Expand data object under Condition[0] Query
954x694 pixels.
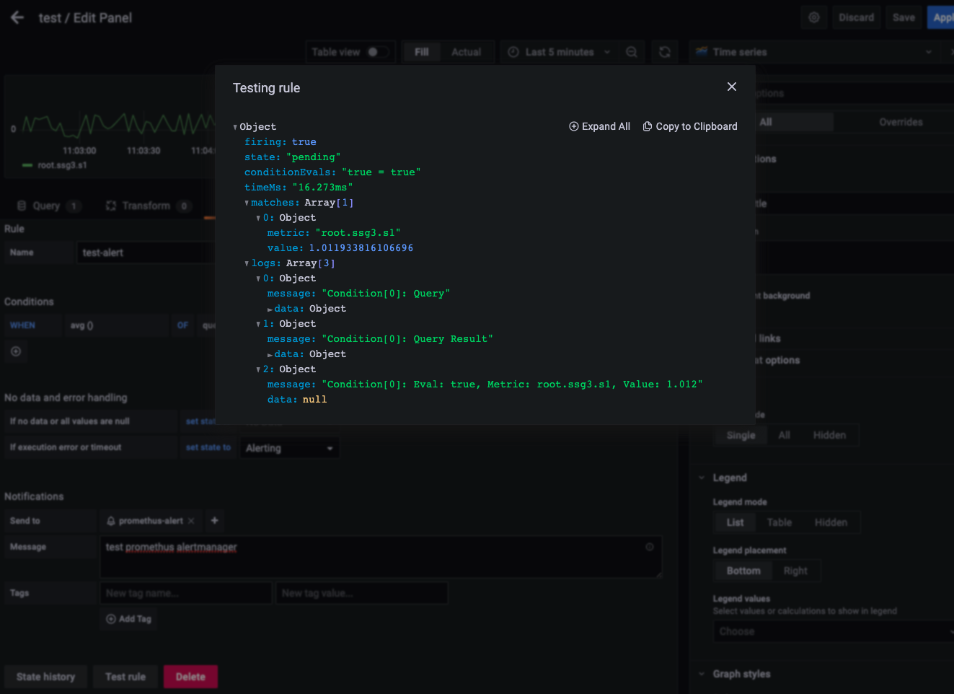pos(270,309)
